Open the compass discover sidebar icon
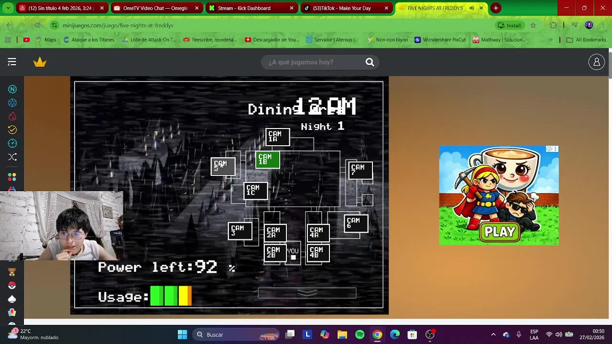 (x=12, y=143)
